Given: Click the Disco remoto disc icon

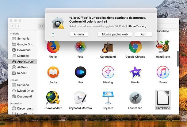Looking at the screenshot, I should coord(14,108).
